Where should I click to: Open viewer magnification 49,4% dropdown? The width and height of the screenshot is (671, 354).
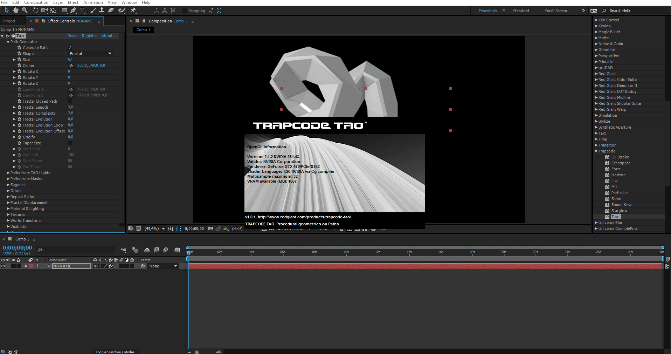(155, 229)
